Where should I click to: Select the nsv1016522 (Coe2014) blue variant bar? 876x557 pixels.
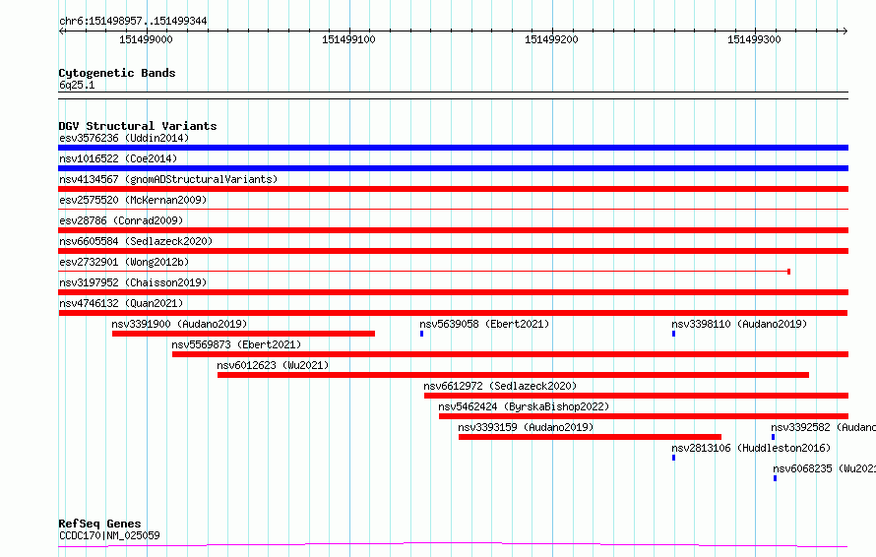(x=453, y=168)
